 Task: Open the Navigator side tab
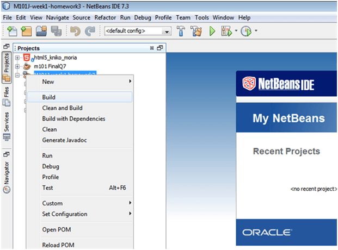point(7,177)
